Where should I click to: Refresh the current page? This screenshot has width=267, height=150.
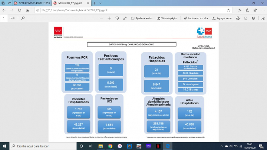(19, 10)
